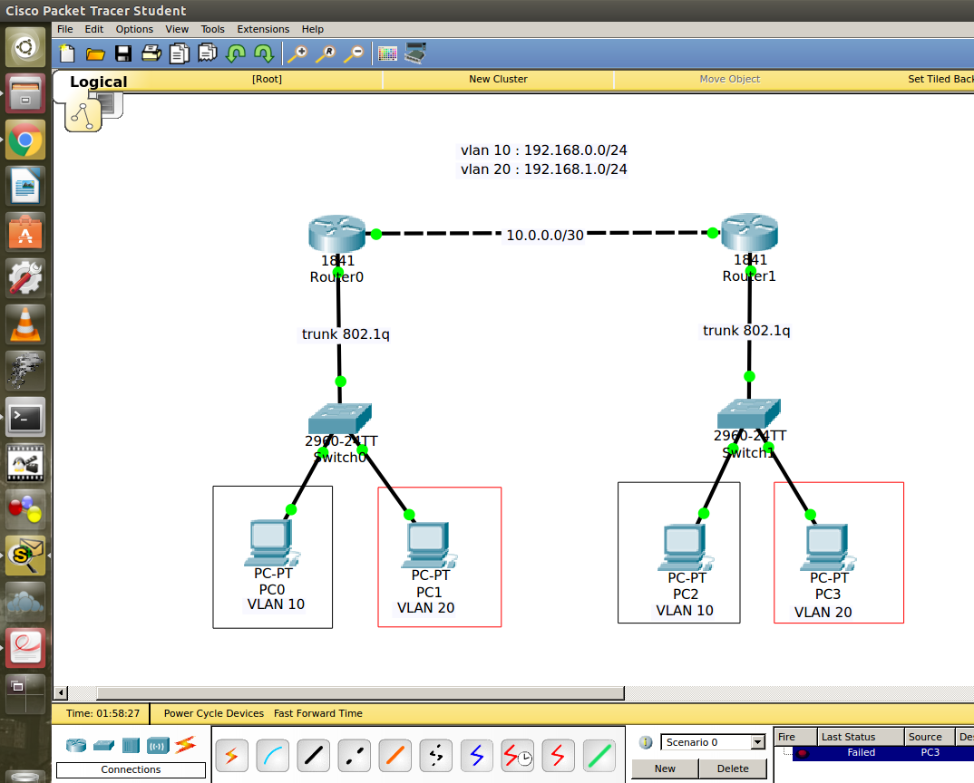Pick the light blue Console cable
Image resolution: width=974 pixels, height=783 pixels.
pos(273,756)
